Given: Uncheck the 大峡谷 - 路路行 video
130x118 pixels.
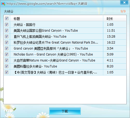Looking at the screenshot, I should pos(6,25).
